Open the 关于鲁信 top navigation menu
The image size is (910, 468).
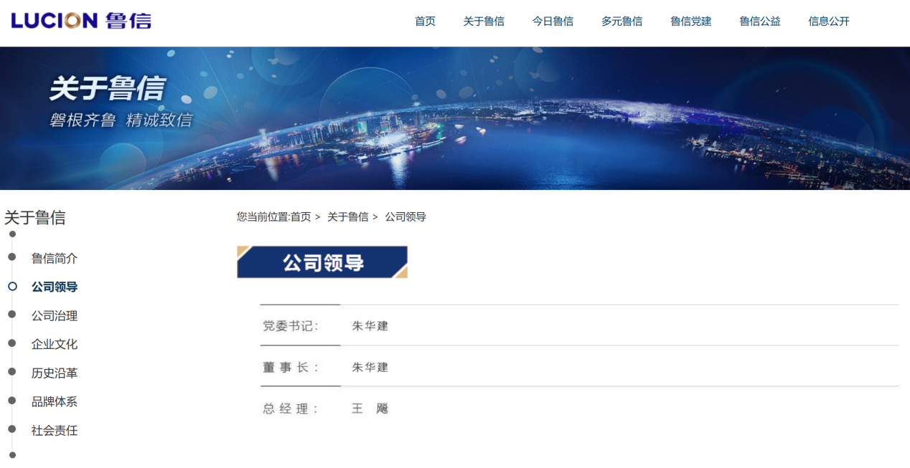tap(484, 22)
